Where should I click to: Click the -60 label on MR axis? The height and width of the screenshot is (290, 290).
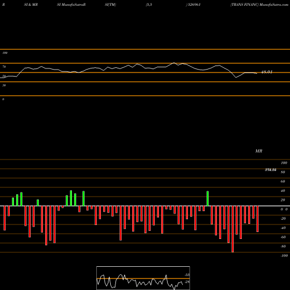(283, 237)
